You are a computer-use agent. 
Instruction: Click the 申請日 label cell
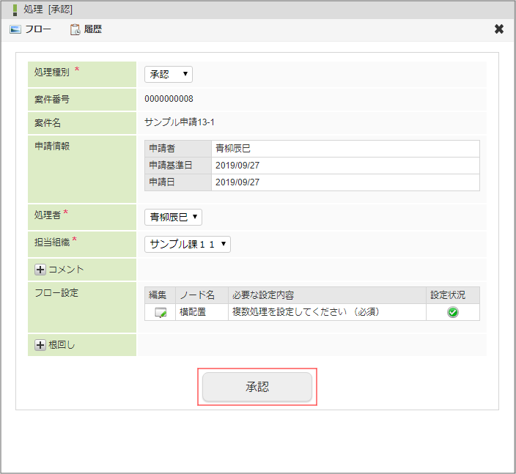point(178,182)
